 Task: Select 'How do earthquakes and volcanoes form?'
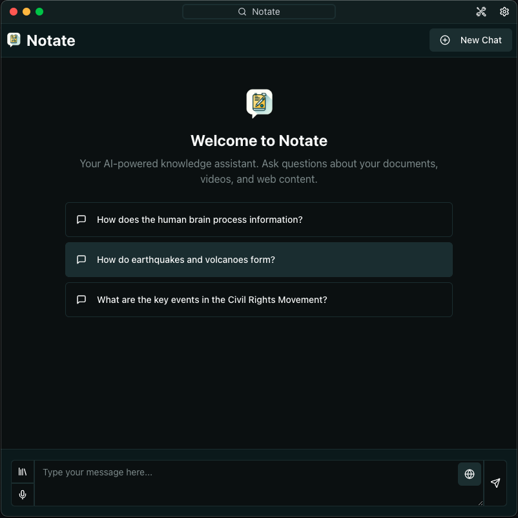(x=258, y=260)
